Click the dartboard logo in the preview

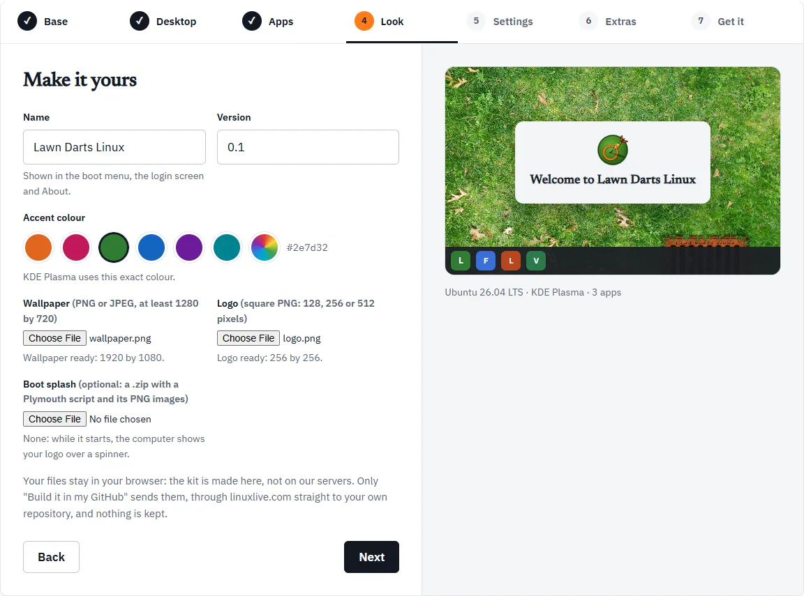pyautogui.click(x=613, y=150)
